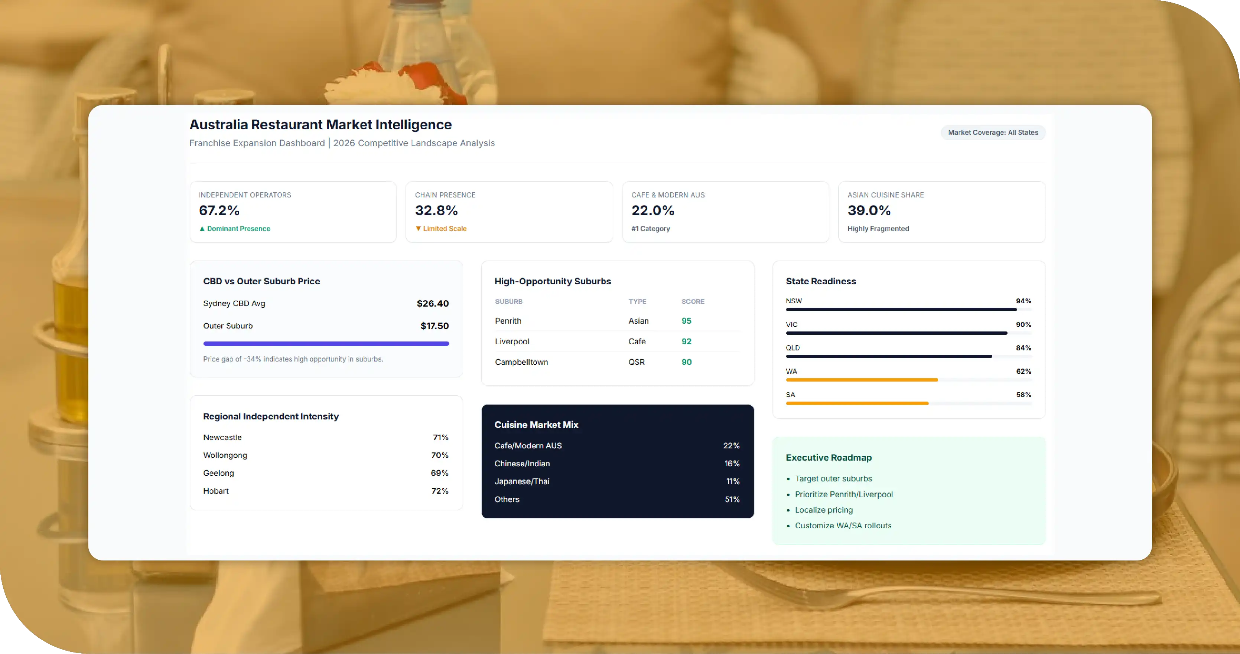Click the Regional Independent Intensity heading
This screenshot has height=654, width=1240.
(x=270, y=416)
